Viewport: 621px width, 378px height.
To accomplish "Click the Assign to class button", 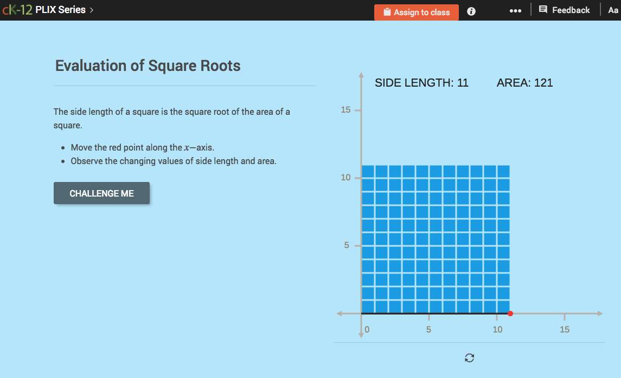I will pyautogui.click(x=416, y=12).
